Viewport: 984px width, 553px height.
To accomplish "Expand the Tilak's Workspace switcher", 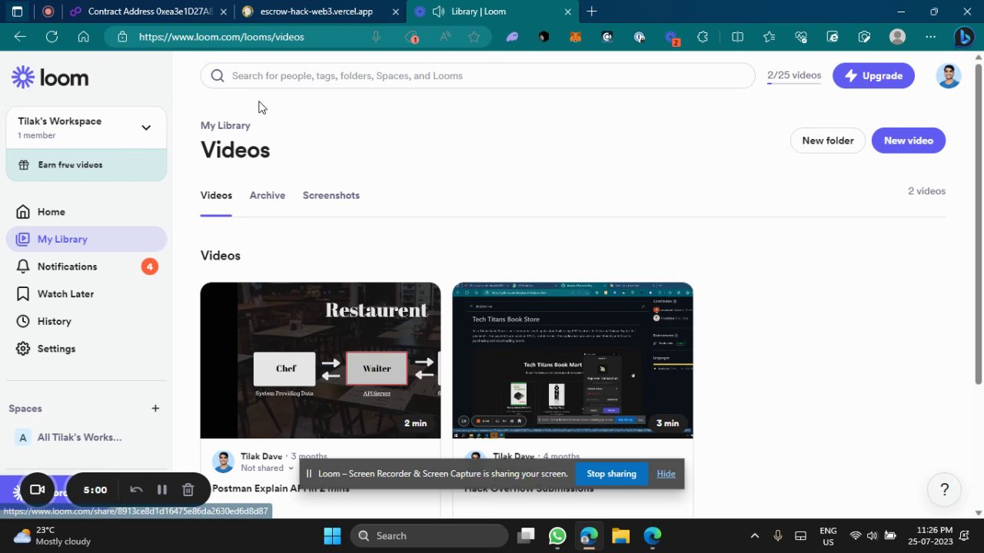I will [x=146, y=127].
